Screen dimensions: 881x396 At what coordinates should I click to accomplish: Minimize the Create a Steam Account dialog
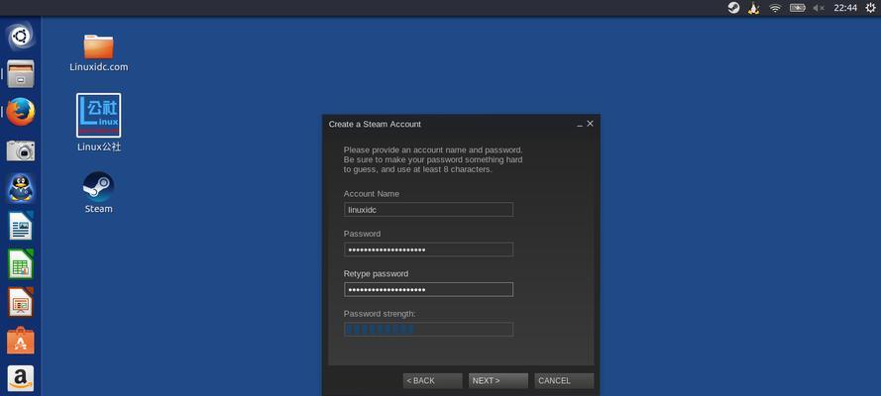click(x=580, y=125)
